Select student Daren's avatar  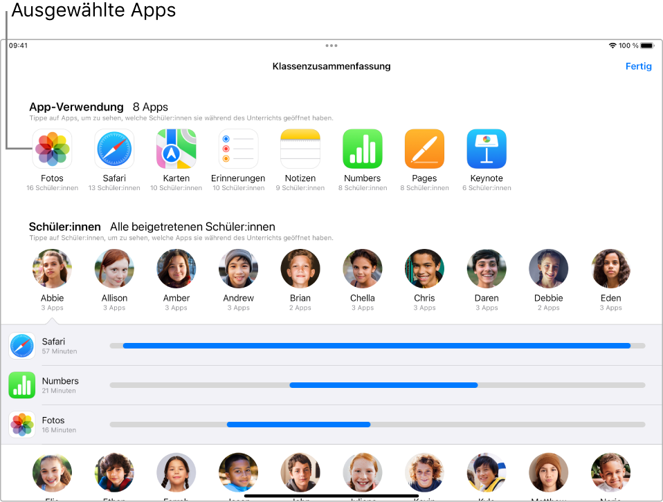point(487,269)
